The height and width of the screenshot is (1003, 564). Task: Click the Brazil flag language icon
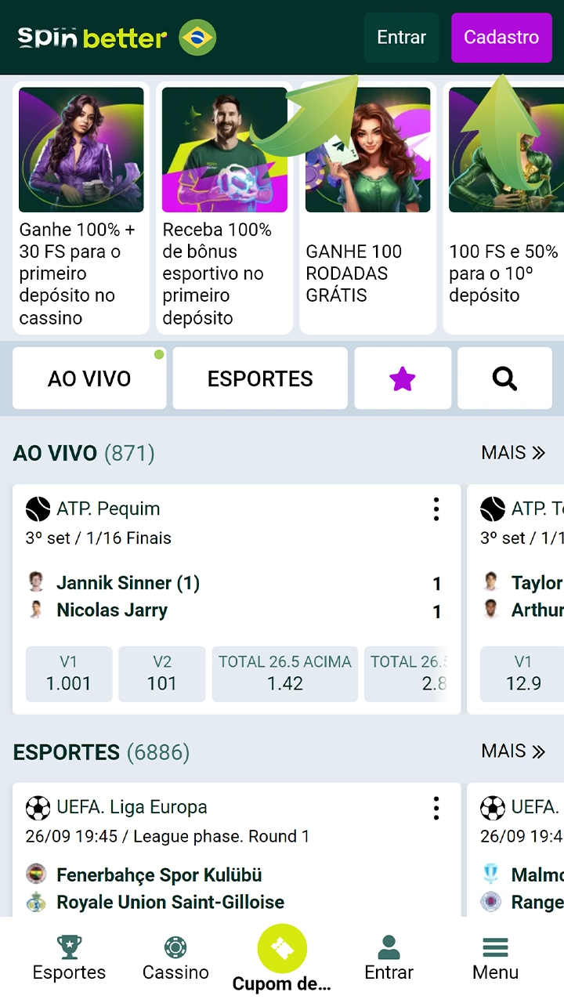coord(197,38)
